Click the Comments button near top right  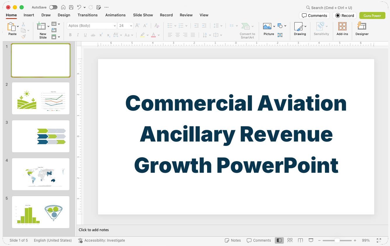314,15
